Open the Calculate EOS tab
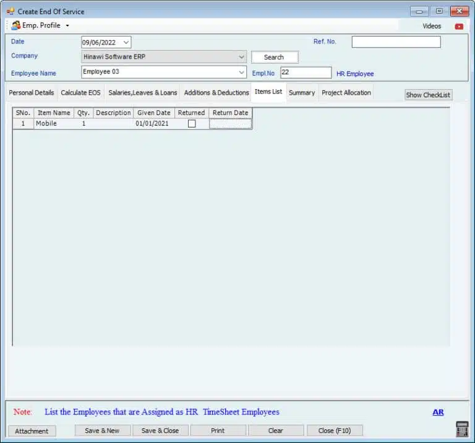Screen dimensions: 475x443 point(80,93)
